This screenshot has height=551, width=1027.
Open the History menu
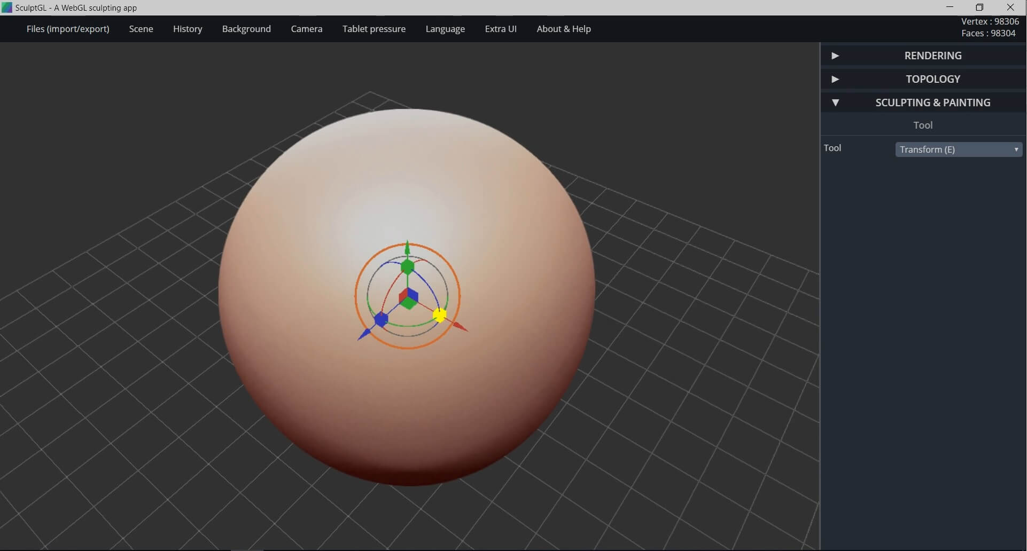(x=188, y=29)
